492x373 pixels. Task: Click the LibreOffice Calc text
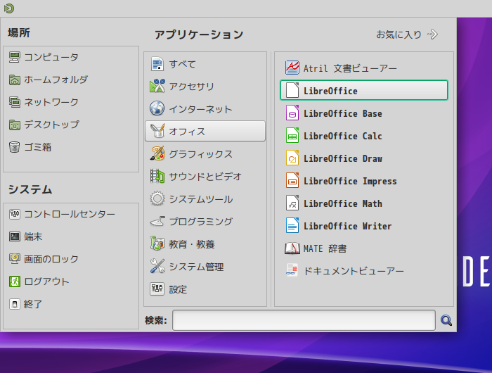point(343,136)
